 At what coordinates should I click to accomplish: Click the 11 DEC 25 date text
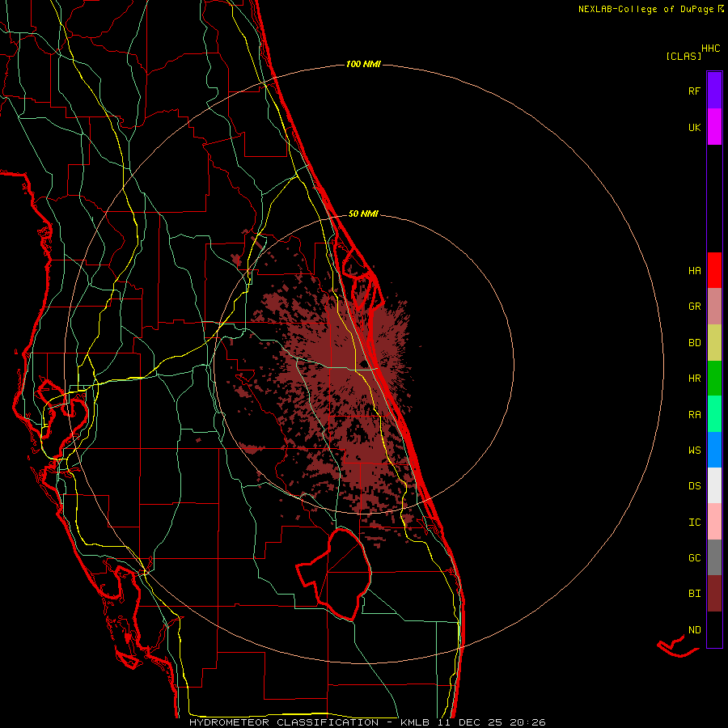(470, 722)
